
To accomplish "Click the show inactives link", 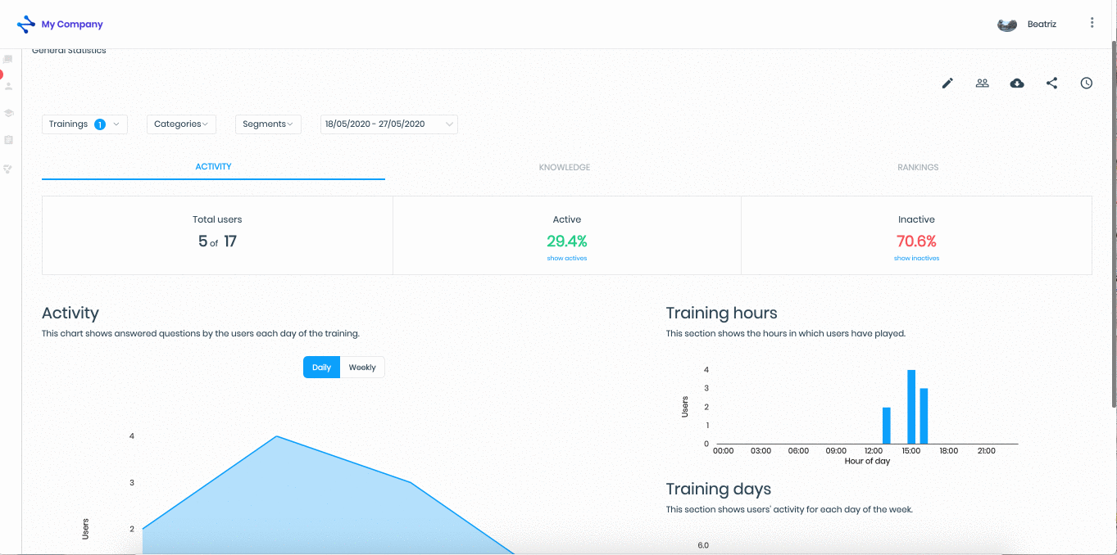I will click(x=916, y=258).
